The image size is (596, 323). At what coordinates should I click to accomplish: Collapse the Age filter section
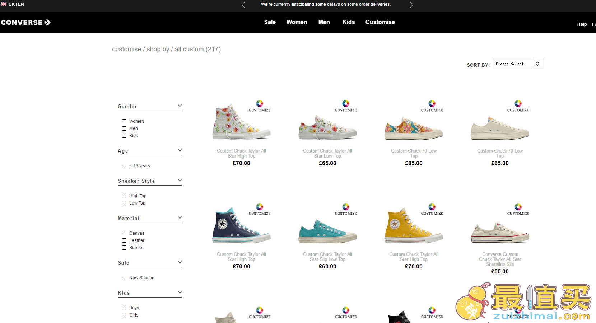pyautogui.click(x=180, y=150)
